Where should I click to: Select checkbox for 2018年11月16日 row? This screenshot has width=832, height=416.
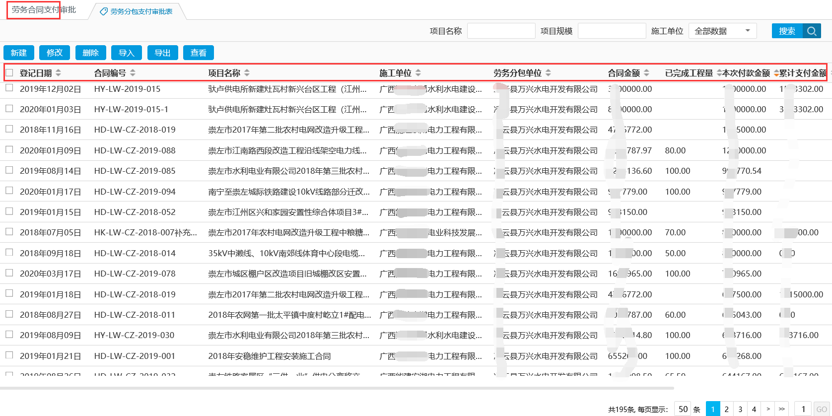9,129
